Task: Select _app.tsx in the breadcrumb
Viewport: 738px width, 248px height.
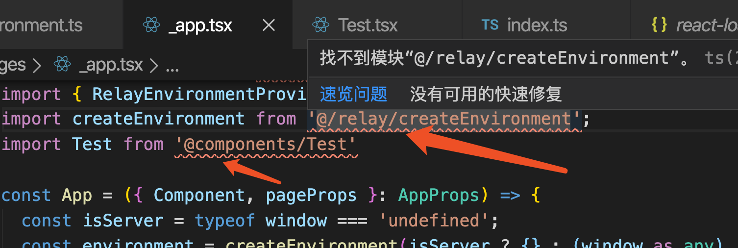Action: point(111,64)
